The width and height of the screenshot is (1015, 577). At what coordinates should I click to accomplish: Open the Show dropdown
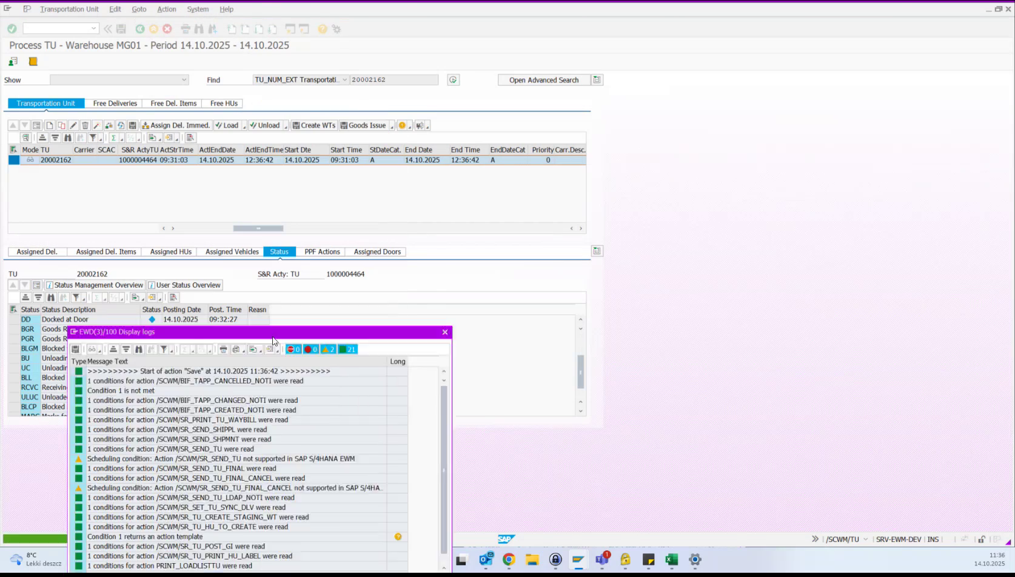[x=184, y=79]
